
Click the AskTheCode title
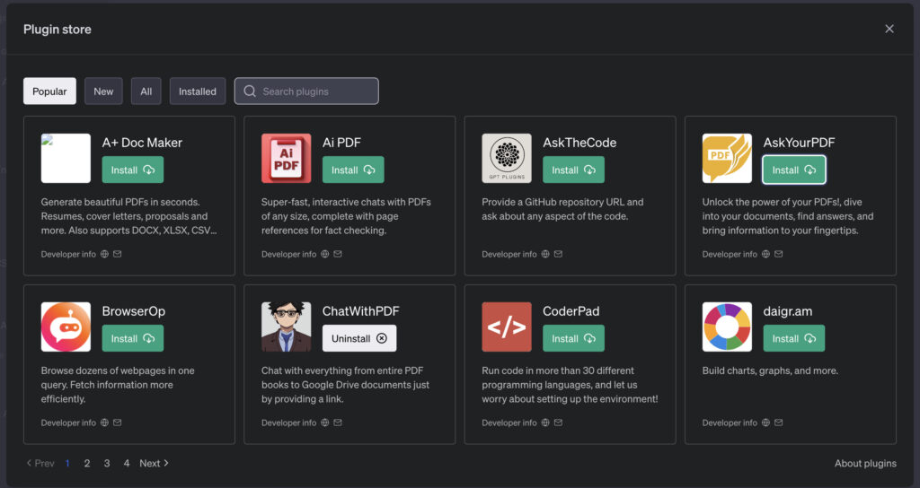click(579, 143)
